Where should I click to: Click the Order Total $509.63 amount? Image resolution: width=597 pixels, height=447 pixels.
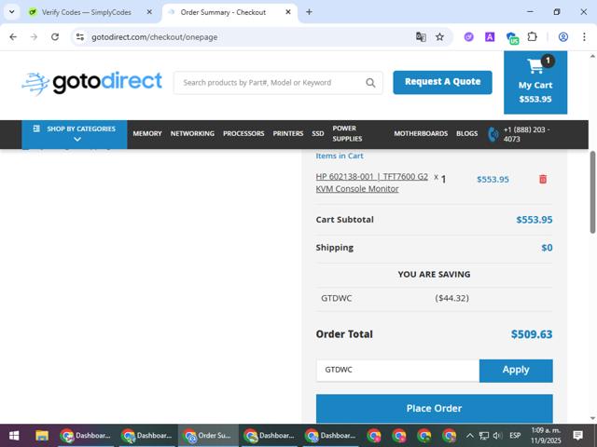pos(532,334)
